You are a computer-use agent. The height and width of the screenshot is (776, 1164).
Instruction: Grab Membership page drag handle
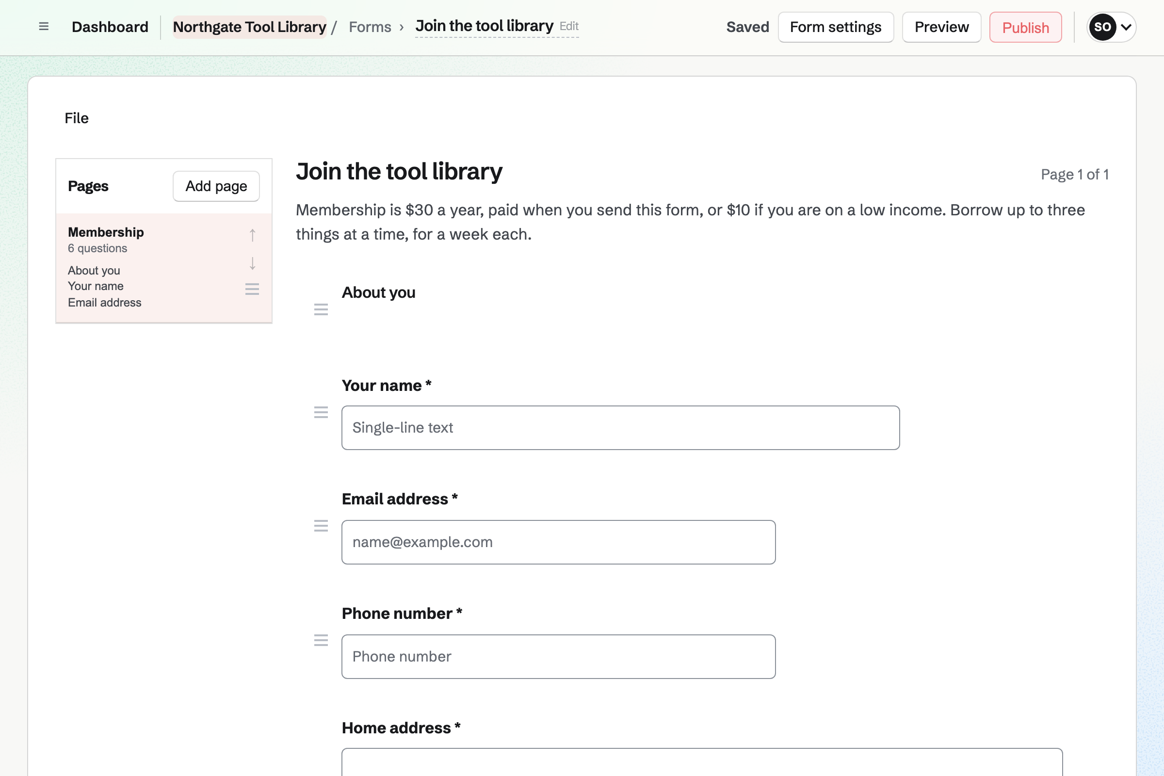252,289
